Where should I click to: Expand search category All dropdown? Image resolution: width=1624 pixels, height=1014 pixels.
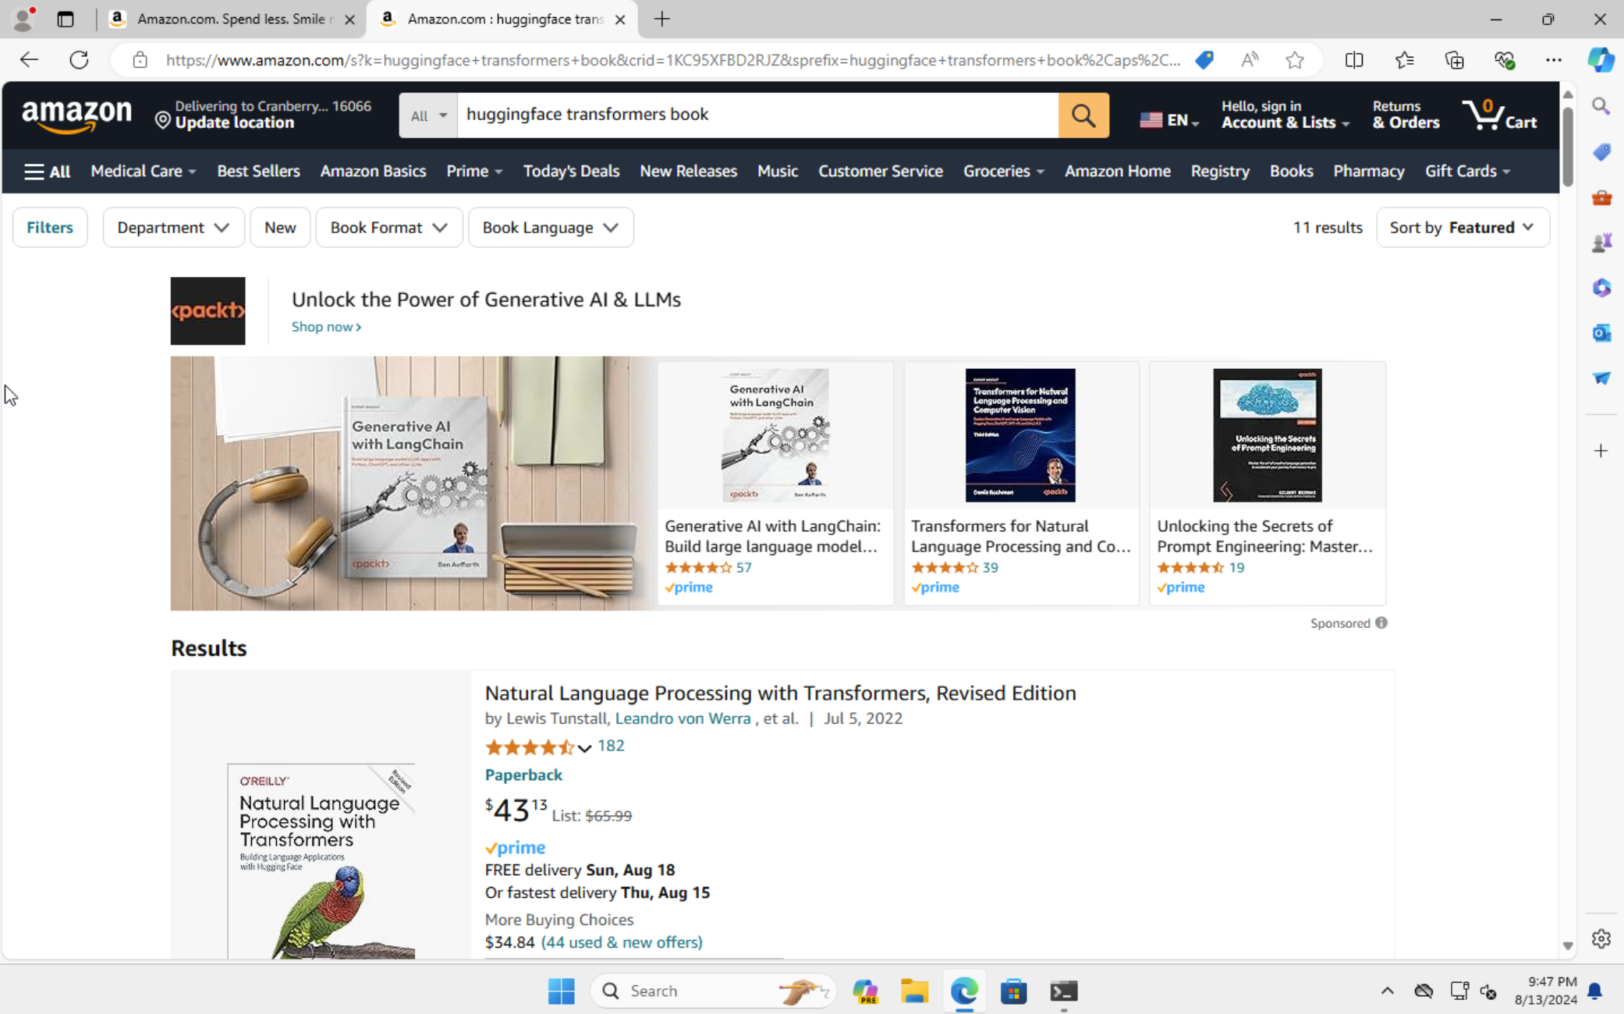[x=427, y=115]
